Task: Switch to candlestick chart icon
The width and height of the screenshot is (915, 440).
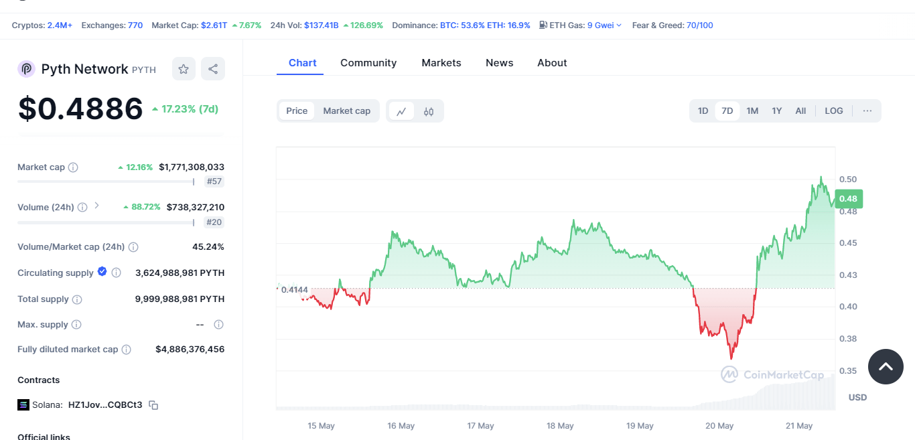Action: 429,111
